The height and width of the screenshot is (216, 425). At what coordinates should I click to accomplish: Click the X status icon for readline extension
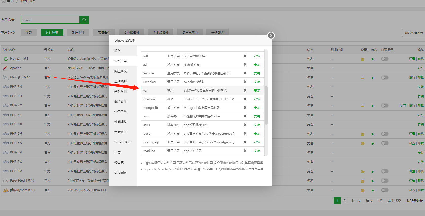pos(245,151)
